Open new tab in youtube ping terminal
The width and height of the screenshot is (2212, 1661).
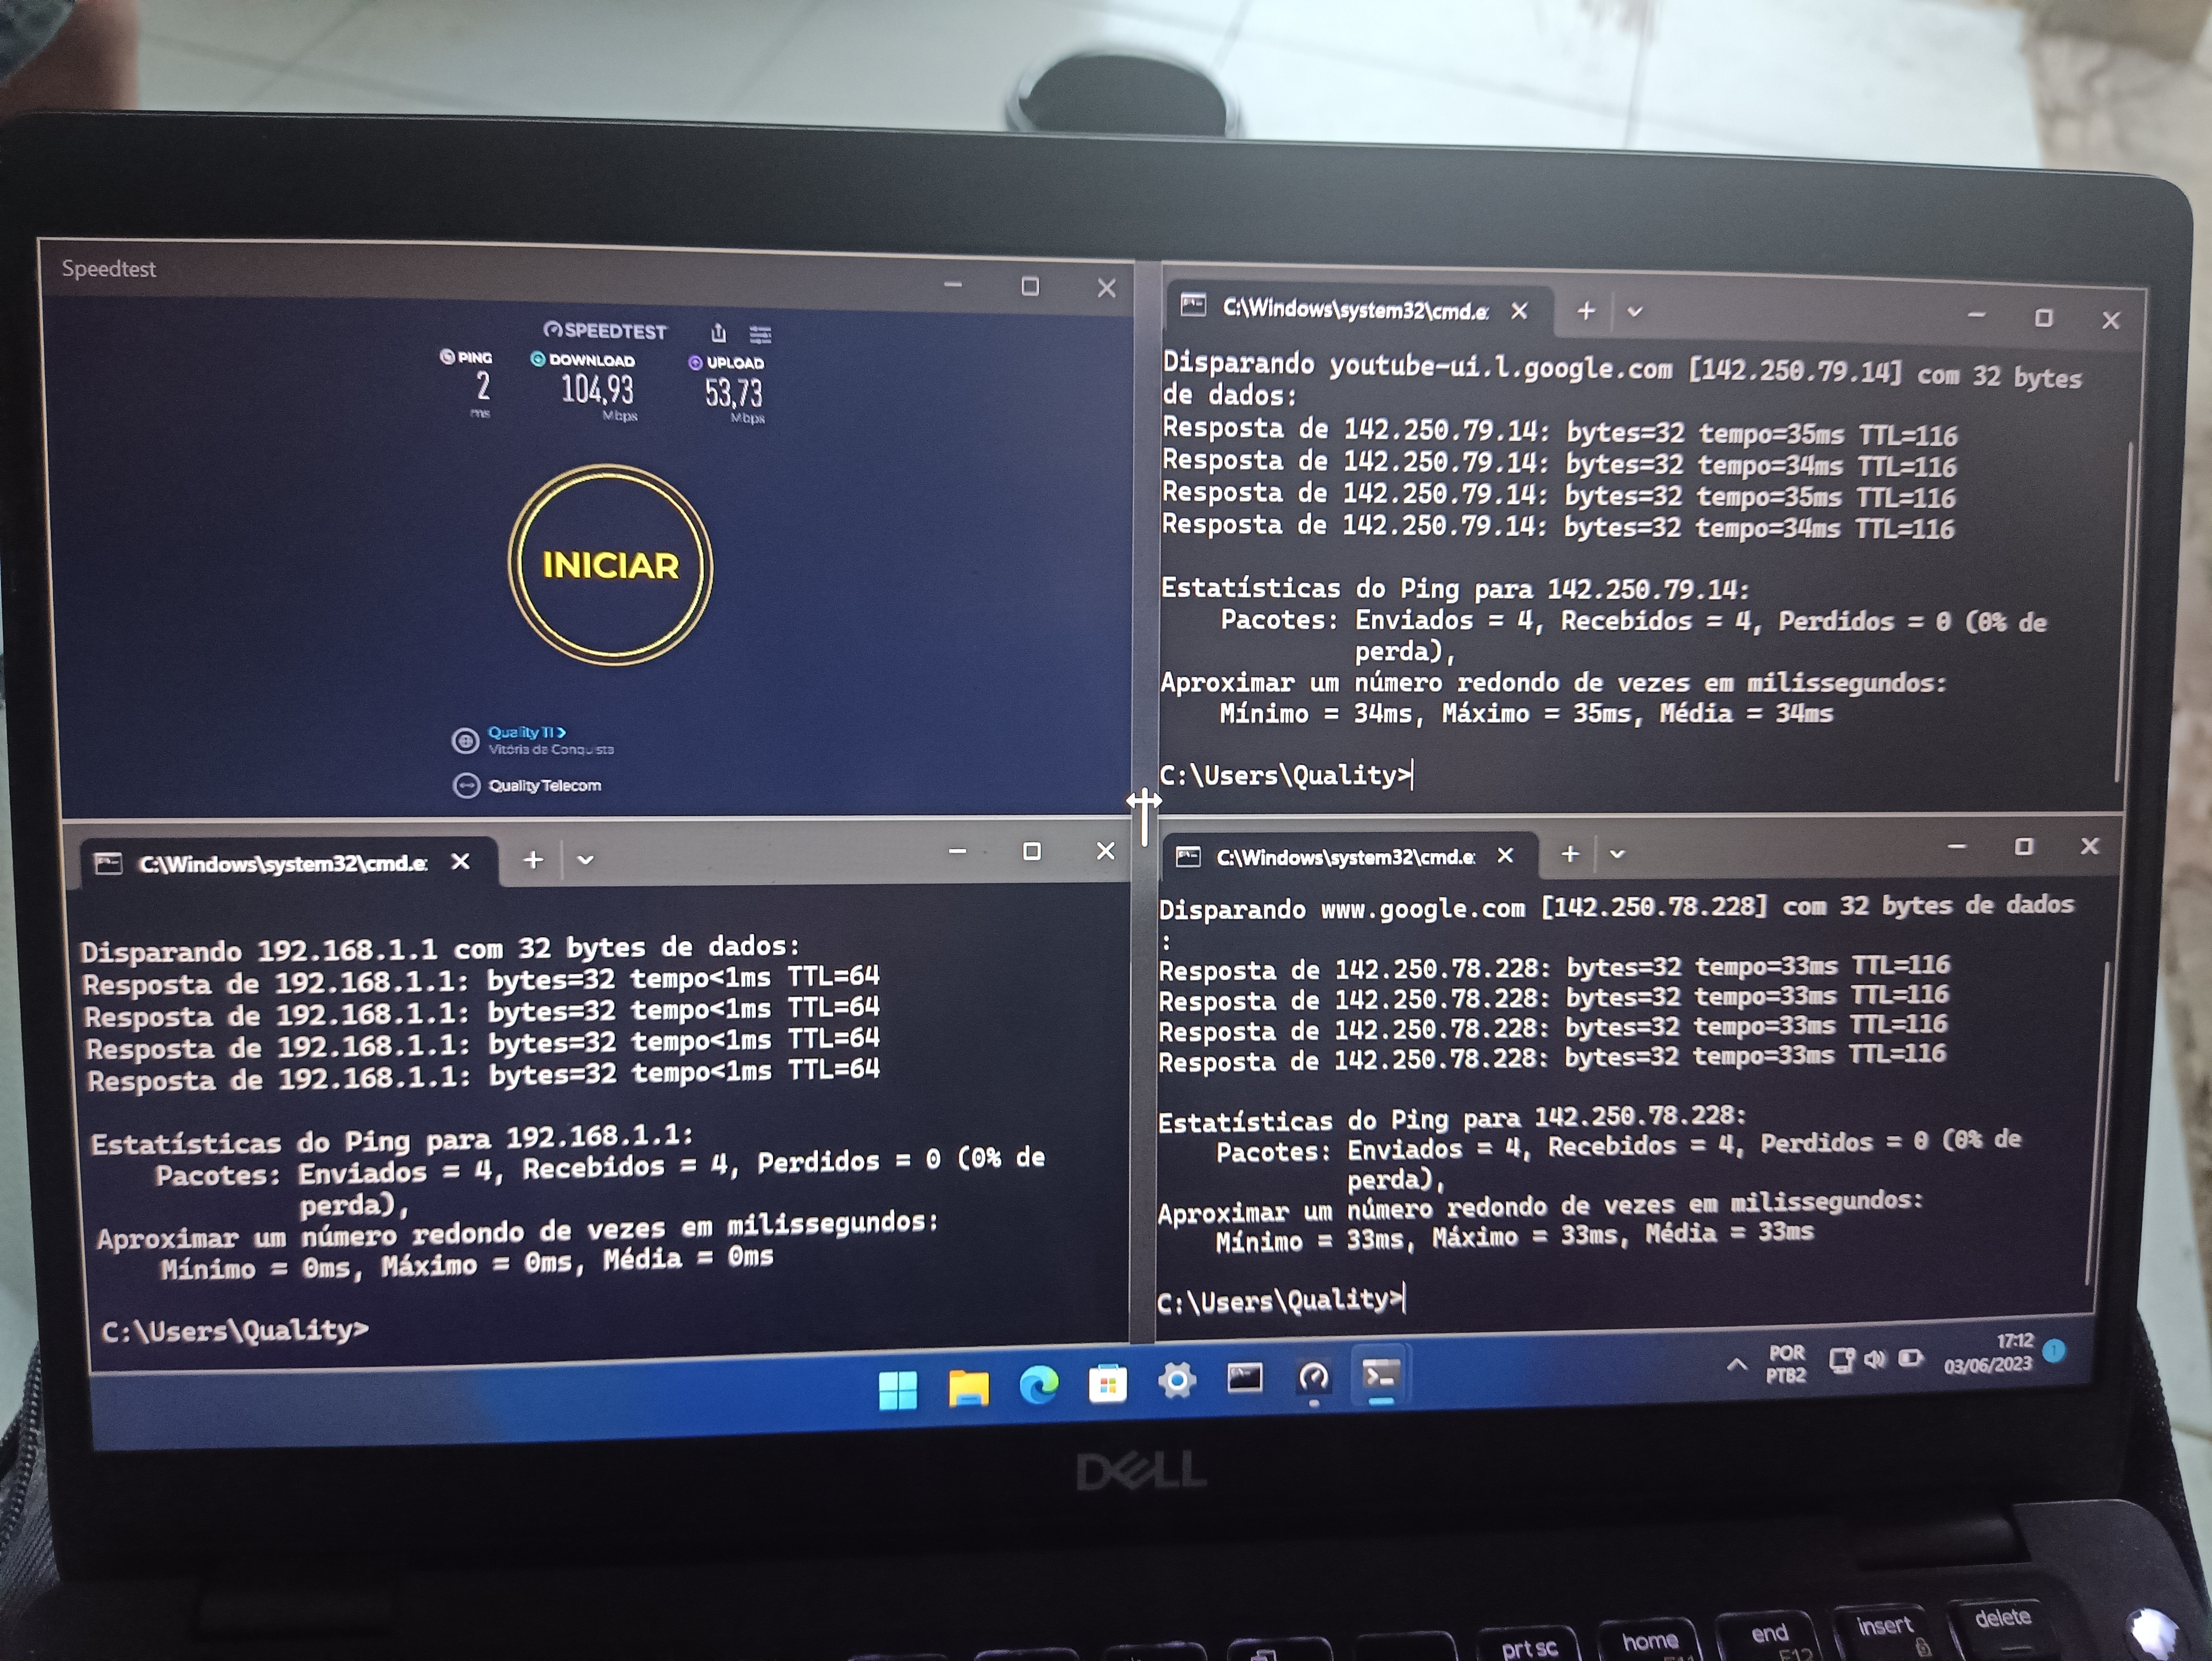1586,312
